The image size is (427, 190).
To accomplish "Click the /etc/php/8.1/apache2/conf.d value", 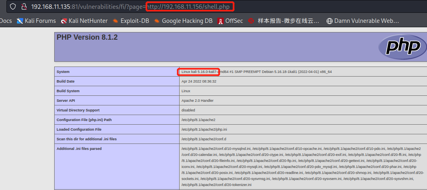I will click(204, 139).
